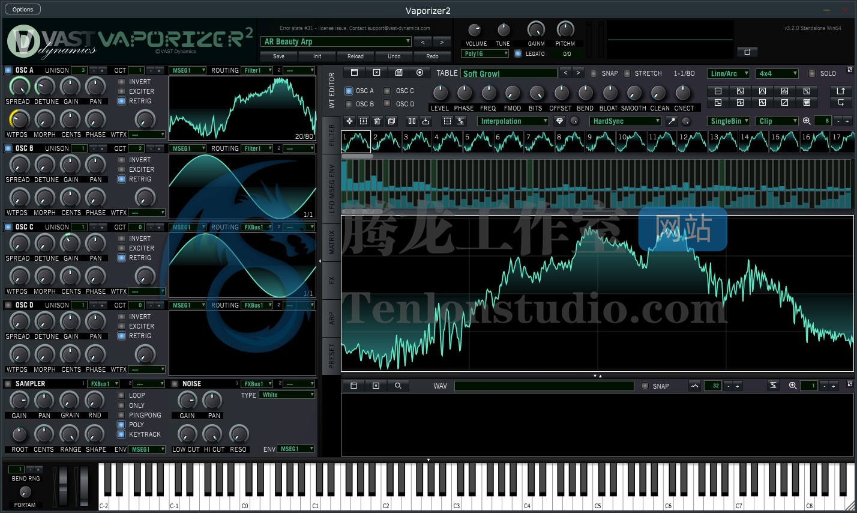The width and height of the screenshot is (857, 513).
Task: Open the Options menu button
Action: [x=23, y=9]
